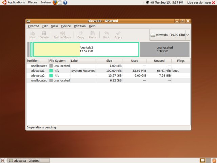Click the Paste partition toolbar icon

coord(92,35)
